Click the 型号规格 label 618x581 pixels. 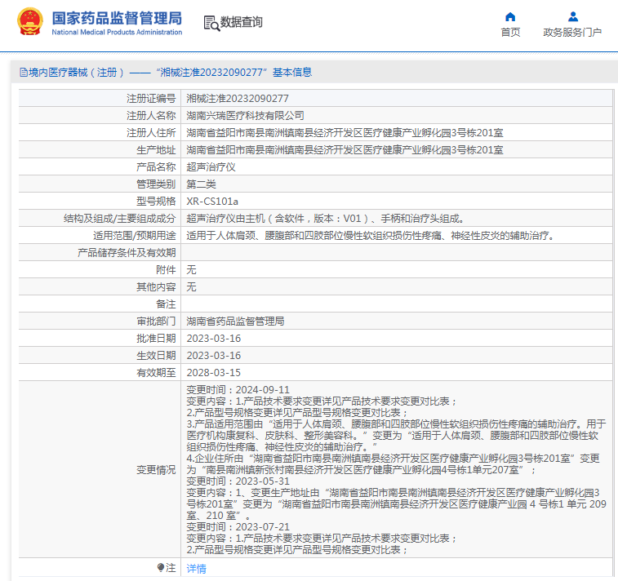156,202
